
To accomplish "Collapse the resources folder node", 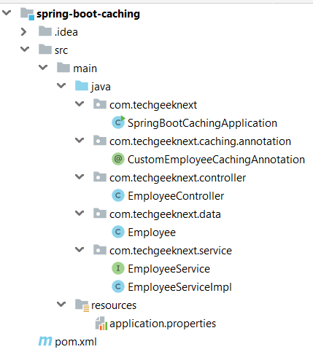I will click(61, 304).
